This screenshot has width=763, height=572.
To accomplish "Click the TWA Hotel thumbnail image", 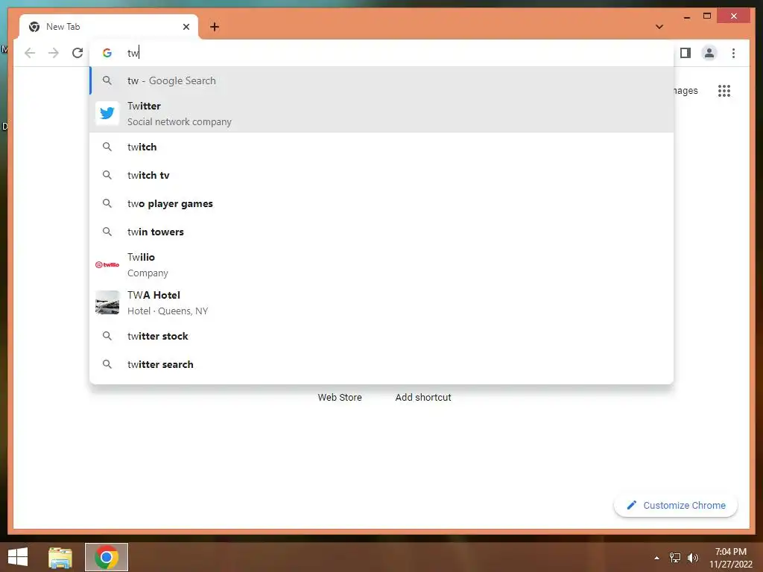I will [107, 302].
